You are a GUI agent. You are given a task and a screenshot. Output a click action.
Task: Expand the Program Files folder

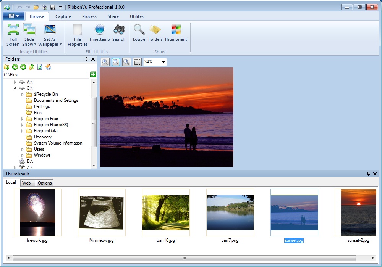[x=23, y=119]
